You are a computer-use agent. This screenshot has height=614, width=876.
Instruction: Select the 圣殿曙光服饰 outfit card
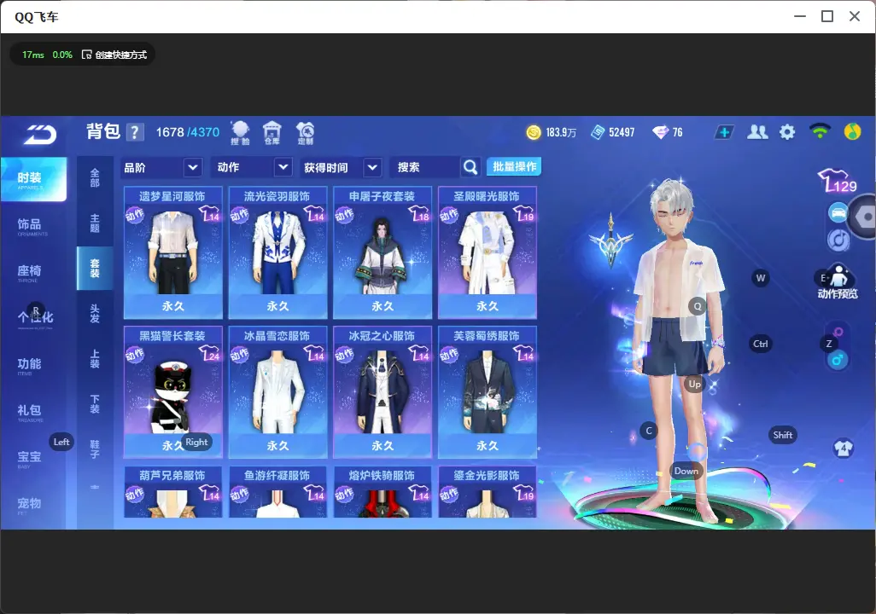tap(488, 252)
